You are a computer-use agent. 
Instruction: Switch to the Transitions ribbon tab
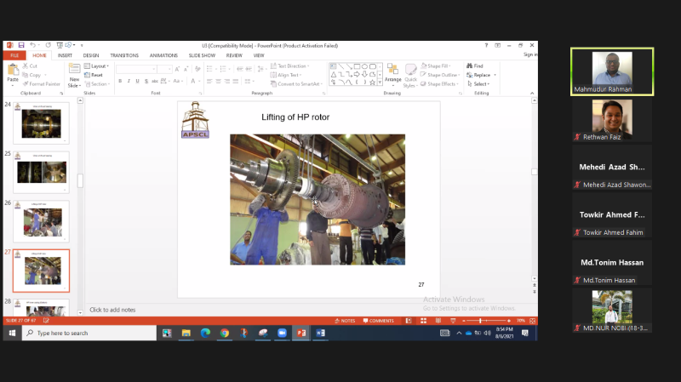124,55
